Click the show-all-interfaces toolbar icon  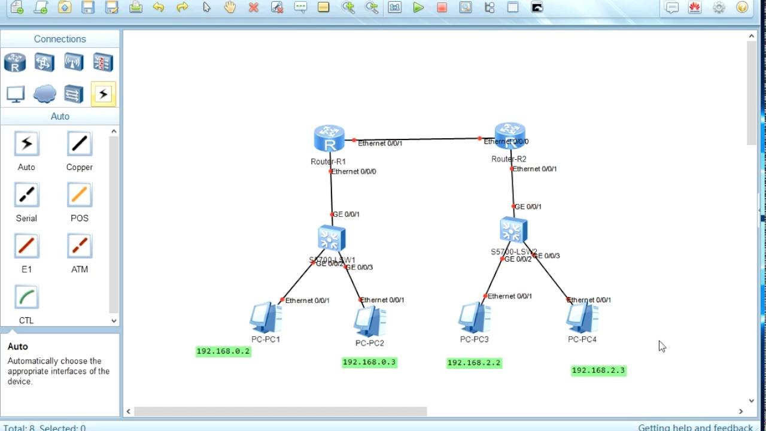click(x=490, y=7)
